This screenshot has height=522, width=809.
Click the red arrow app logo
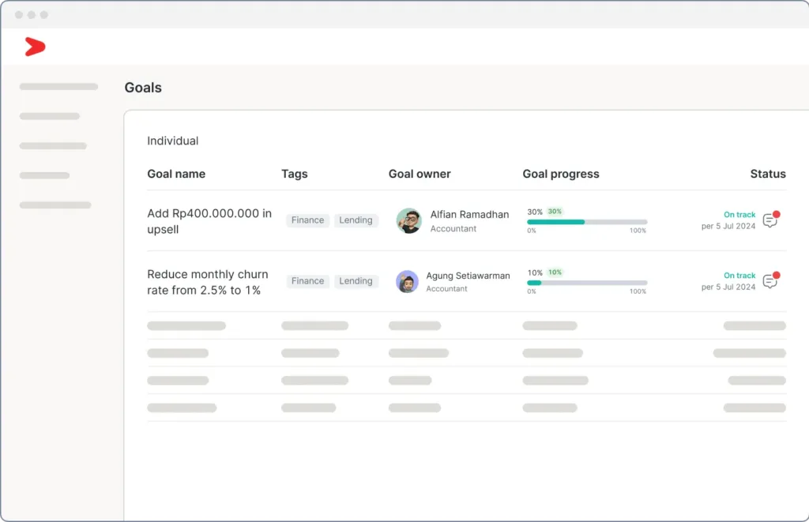34,47
